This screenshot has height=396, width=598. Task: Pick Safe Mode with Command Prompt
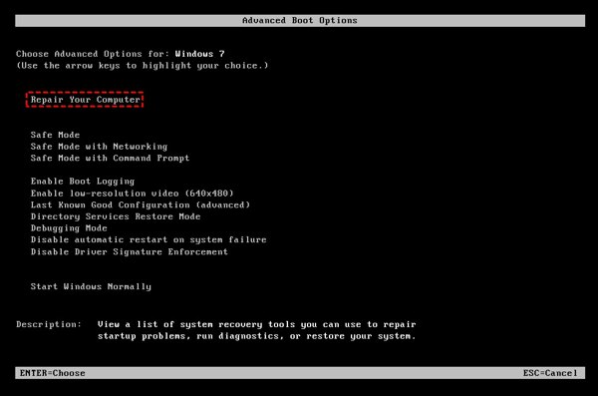point(110,158)
